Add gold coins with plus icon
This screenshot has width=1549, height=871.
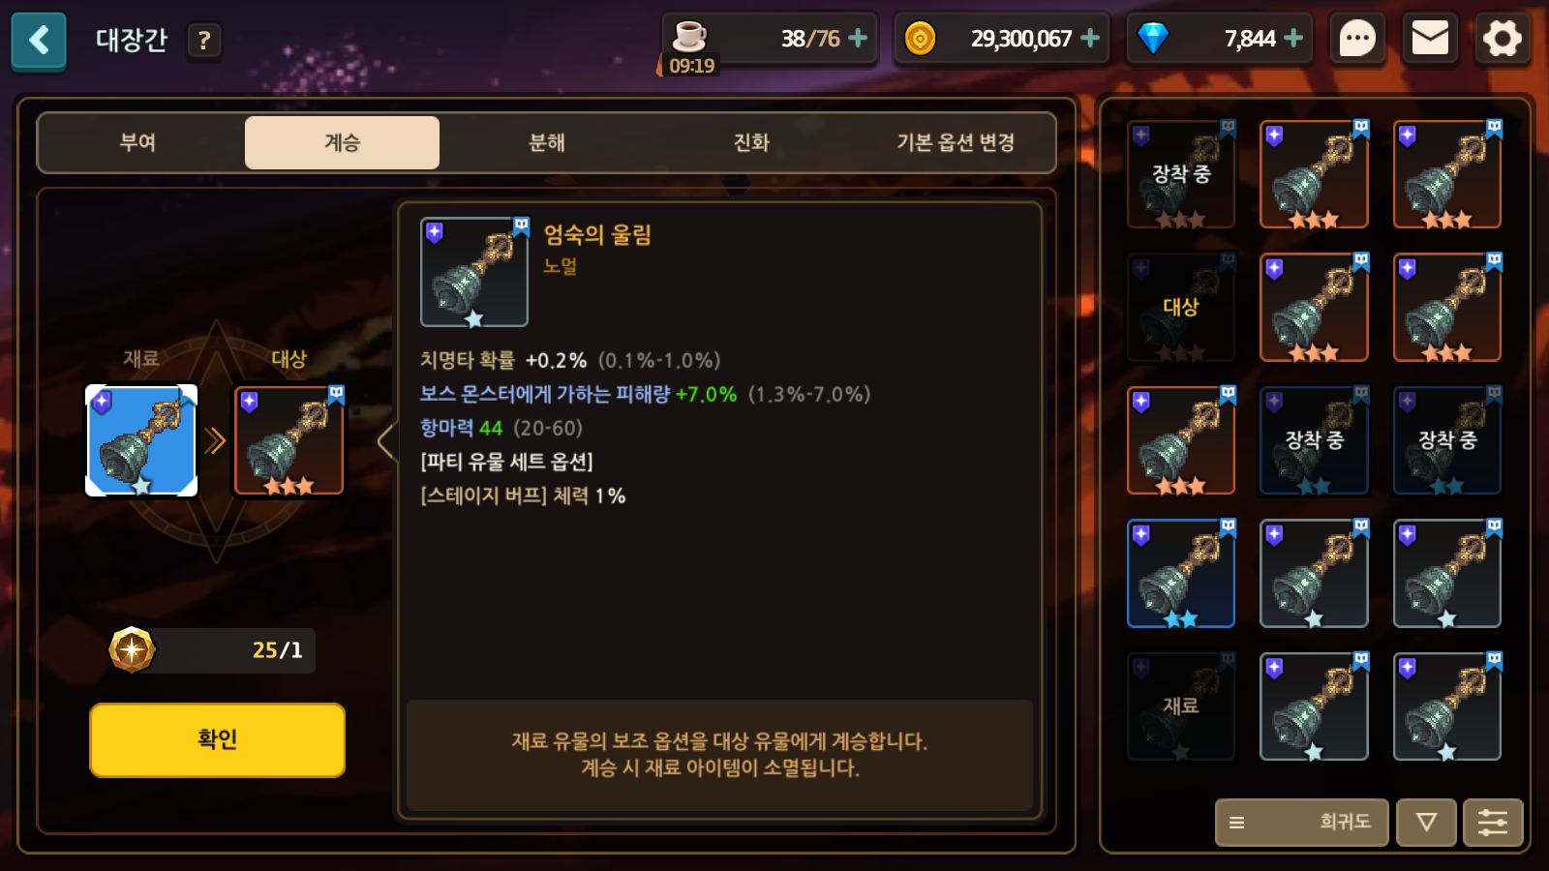click(x=1090, y=38)
